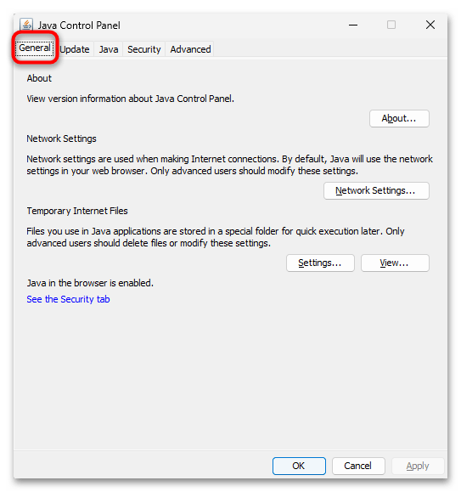Click the 'Temporary Internet Files' heading

(77, 211)
